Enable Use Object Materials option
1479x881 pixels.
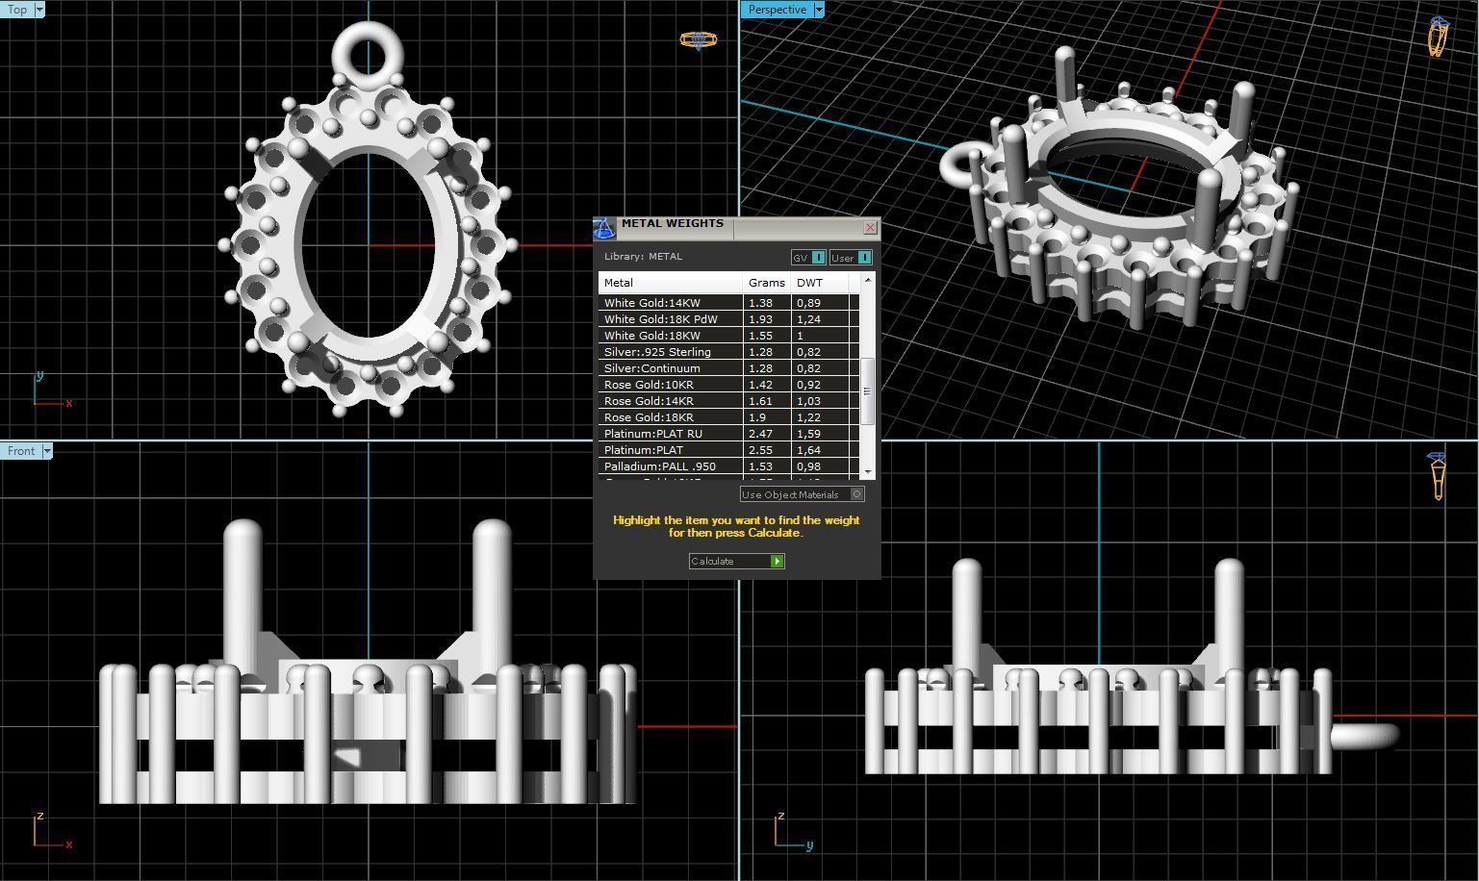(x=802, y=494)
